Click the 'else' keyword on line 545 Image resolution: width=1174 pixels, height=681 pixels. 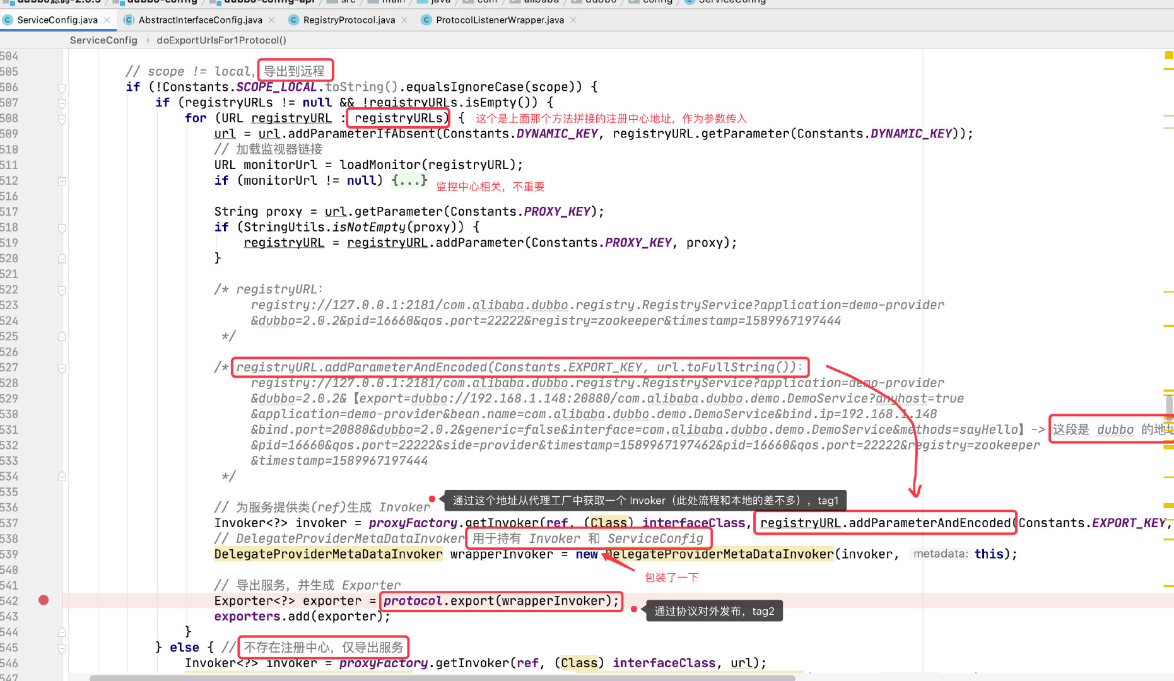[184, 648]
